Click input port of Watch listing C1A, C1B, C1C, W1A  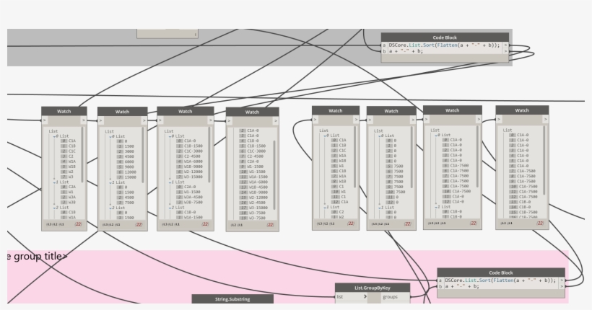[x=315, y=120]
